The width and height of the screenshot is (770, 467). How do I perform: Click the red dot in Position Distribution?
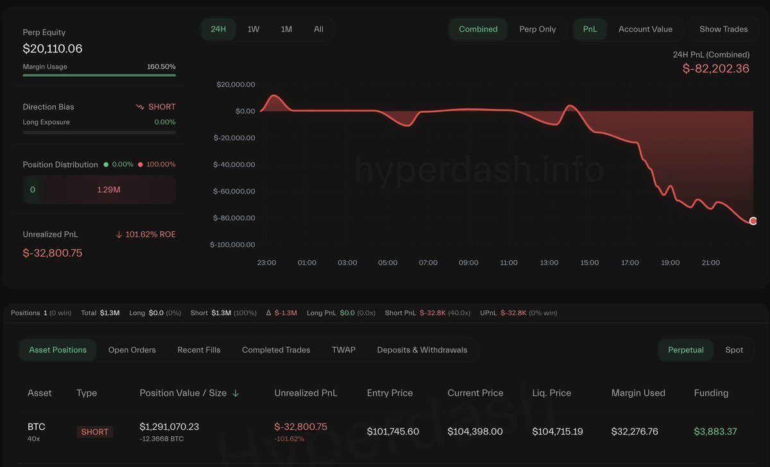pyautogui.click(x=141, y=165)
